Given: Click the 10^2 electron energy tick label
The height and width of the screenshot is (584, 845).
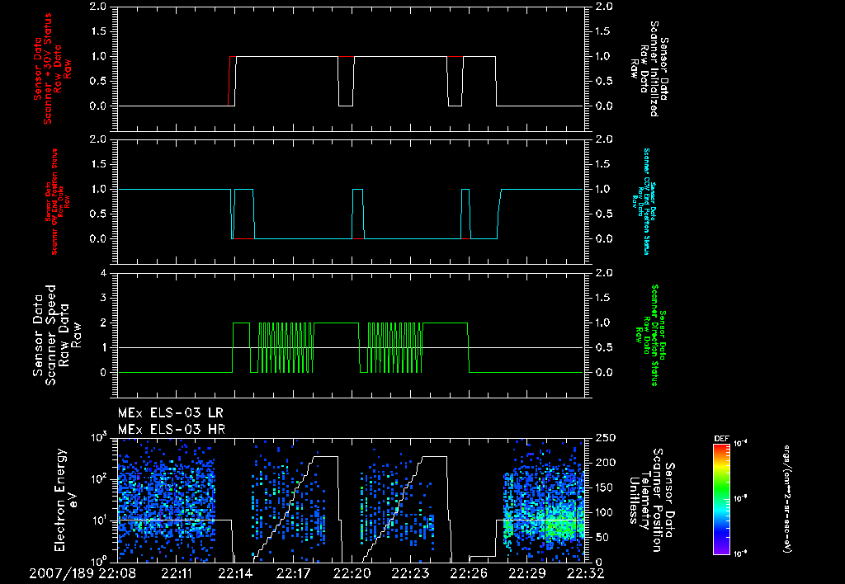Looking at the screenshot, I should tap(99, 479).
